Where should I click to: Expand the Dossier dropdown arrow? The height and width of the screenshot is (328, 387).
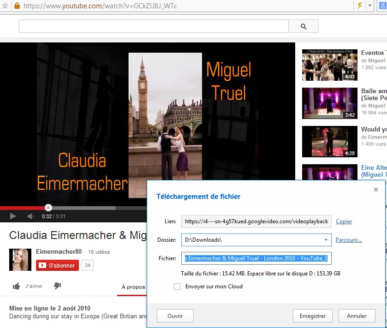pos(326,240)
